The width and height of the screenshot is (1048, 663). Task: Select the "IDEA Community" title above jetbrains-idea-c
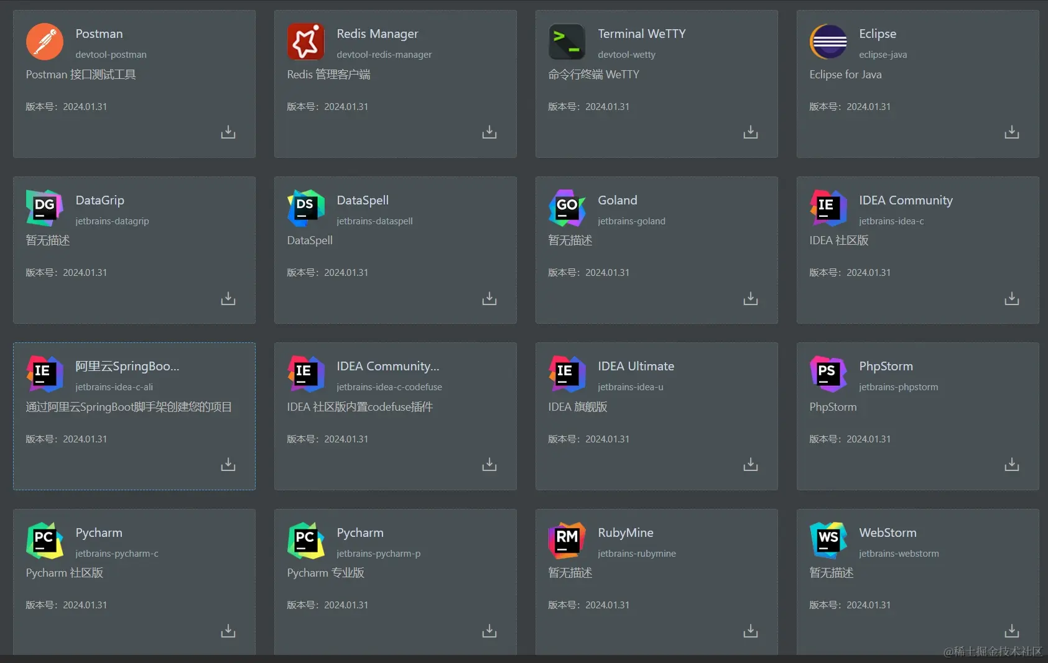pos(906,200)
